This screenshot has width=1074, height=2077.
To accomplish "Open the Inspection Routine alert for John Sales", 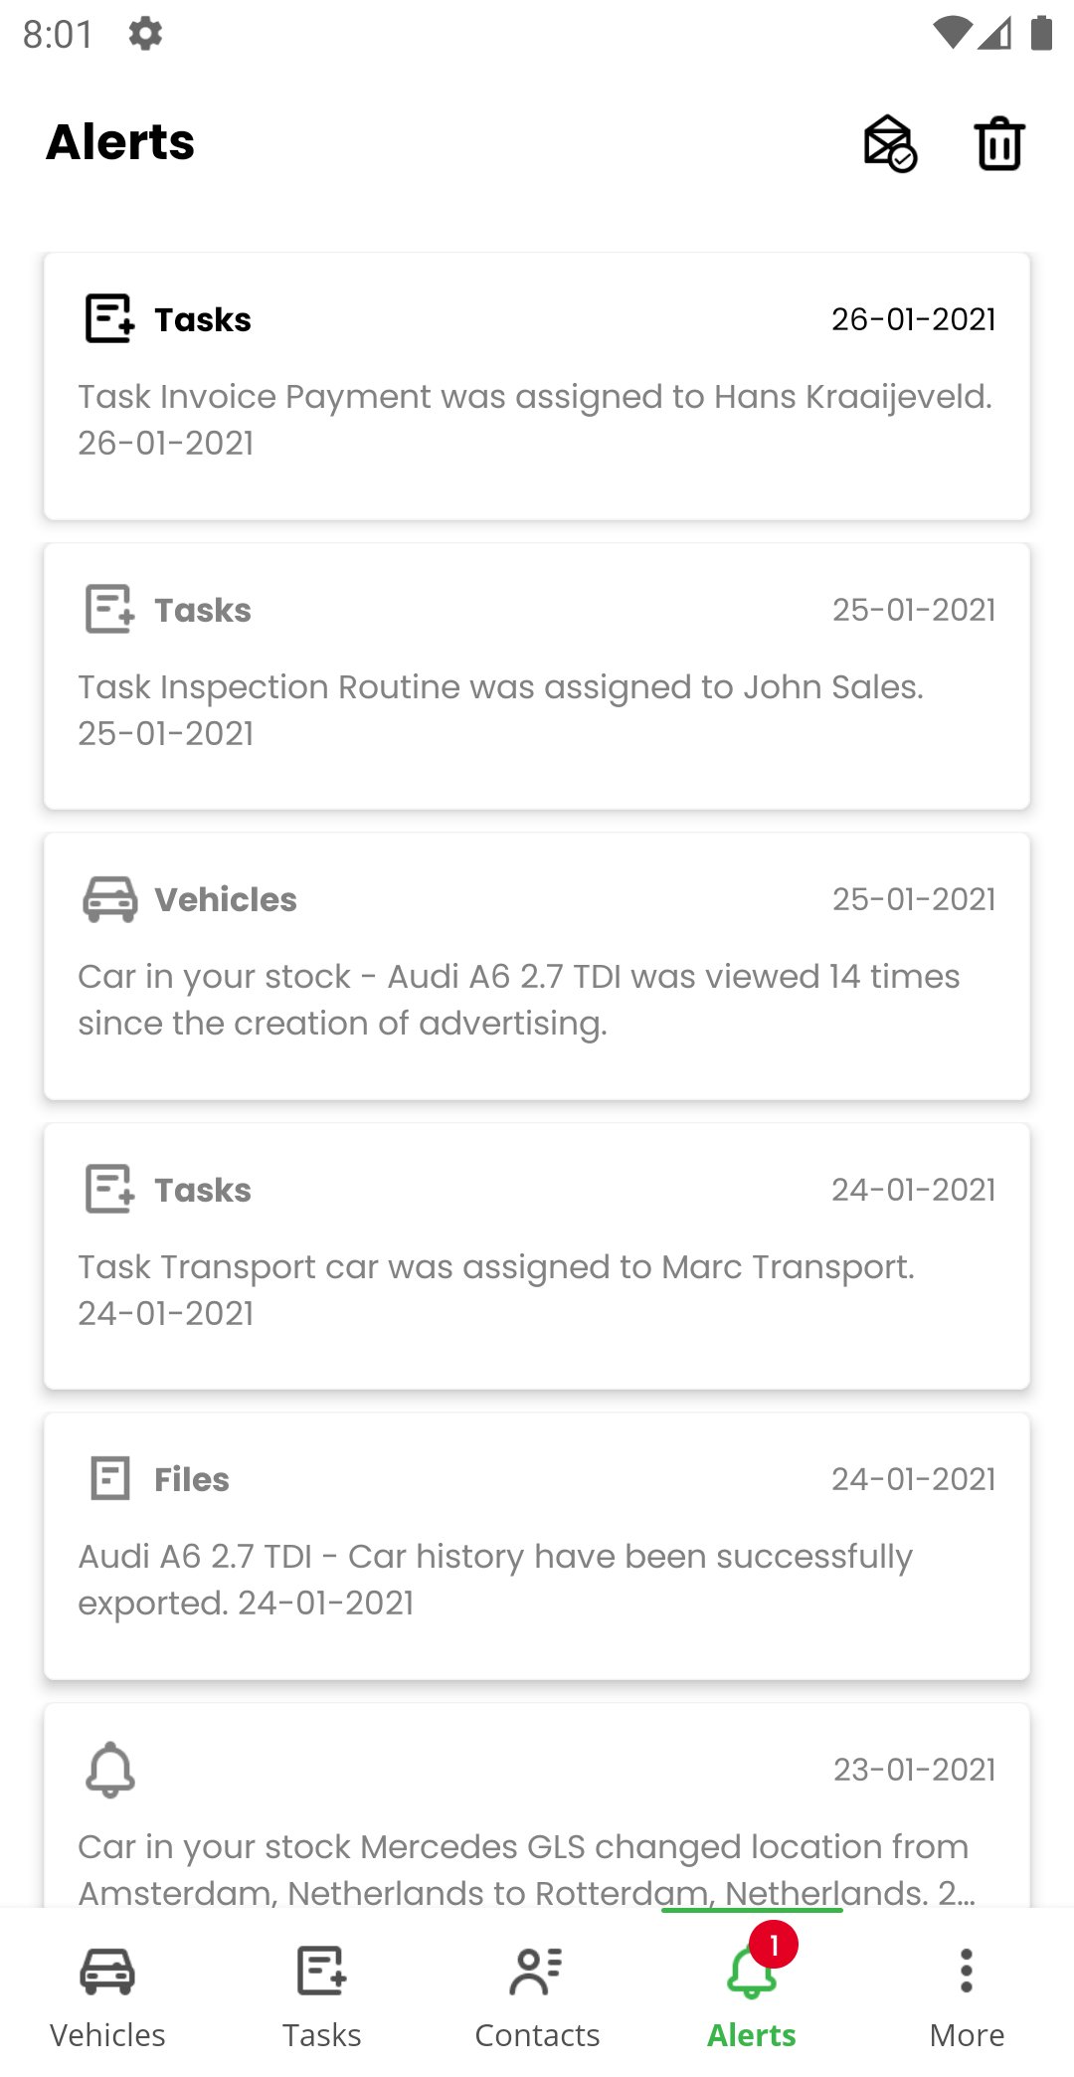I will click(x=537, y=676).
